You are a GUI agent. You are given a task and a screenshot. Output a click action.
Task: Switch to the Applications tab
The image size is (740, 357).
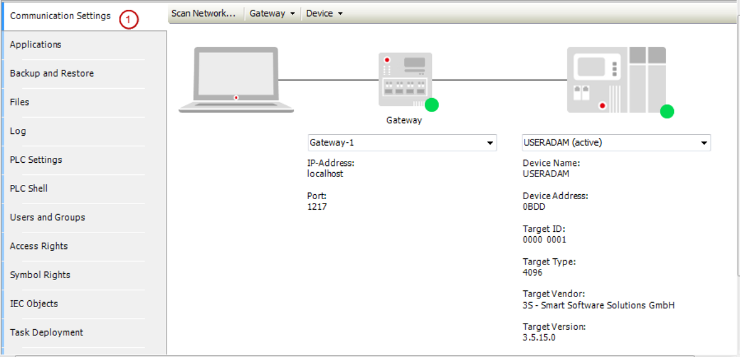(x=84, y=45)
